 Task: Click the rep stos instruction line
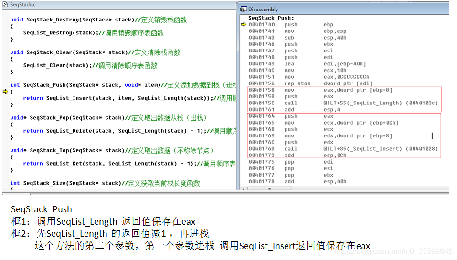(311, 83)
